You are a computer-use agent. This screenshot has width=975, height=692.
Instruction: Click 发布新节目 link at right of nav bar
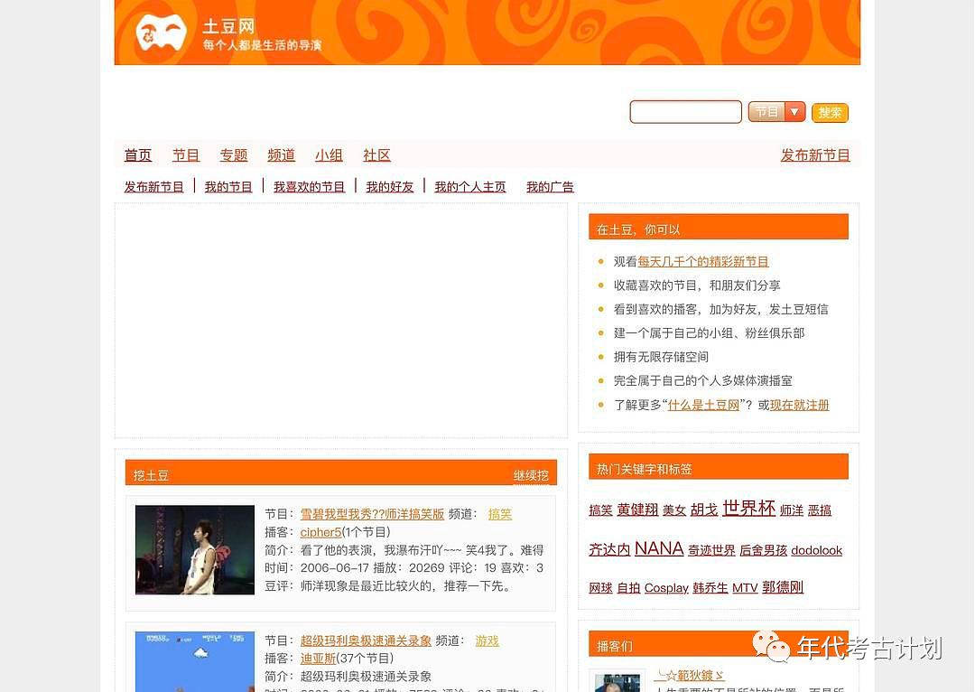coord(814,155)
